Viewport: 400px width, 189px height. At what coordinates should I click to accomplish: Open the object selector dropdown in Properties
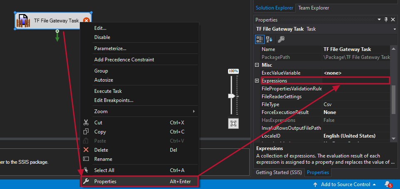pyautogui.click(x=395, y=29)
